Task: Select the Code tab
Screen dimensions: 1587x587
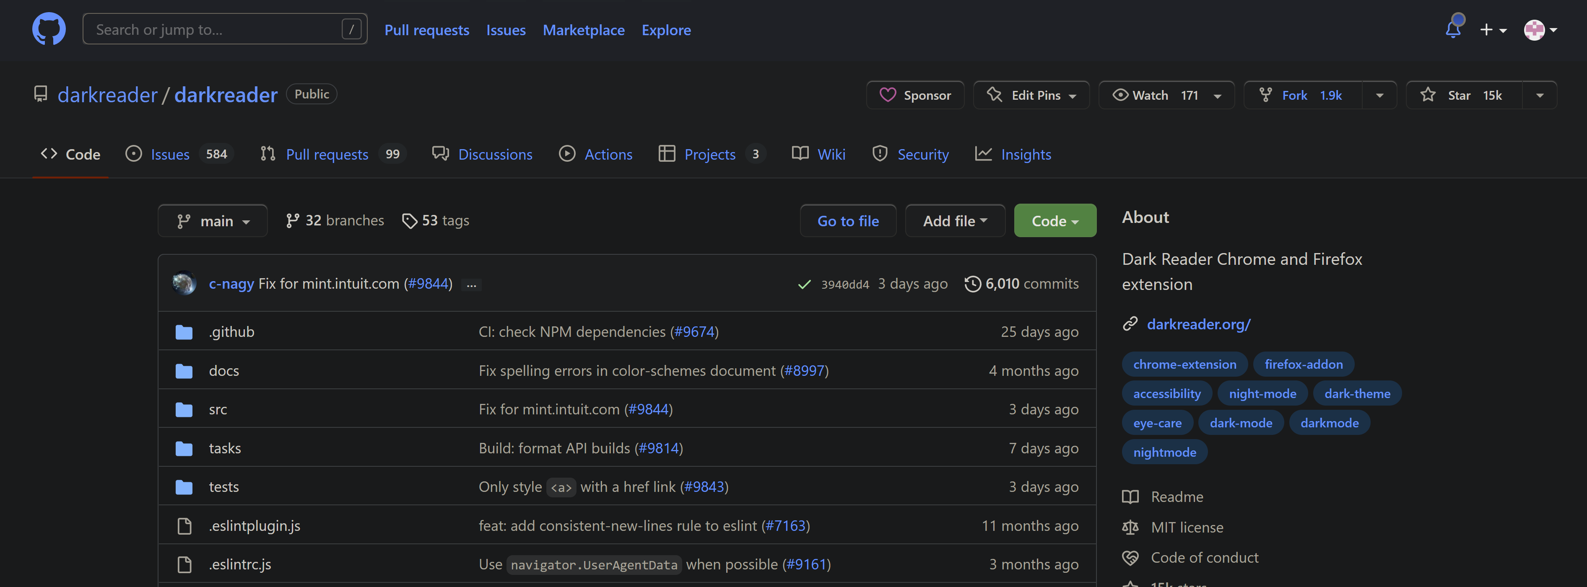Action: pos(70,154)
